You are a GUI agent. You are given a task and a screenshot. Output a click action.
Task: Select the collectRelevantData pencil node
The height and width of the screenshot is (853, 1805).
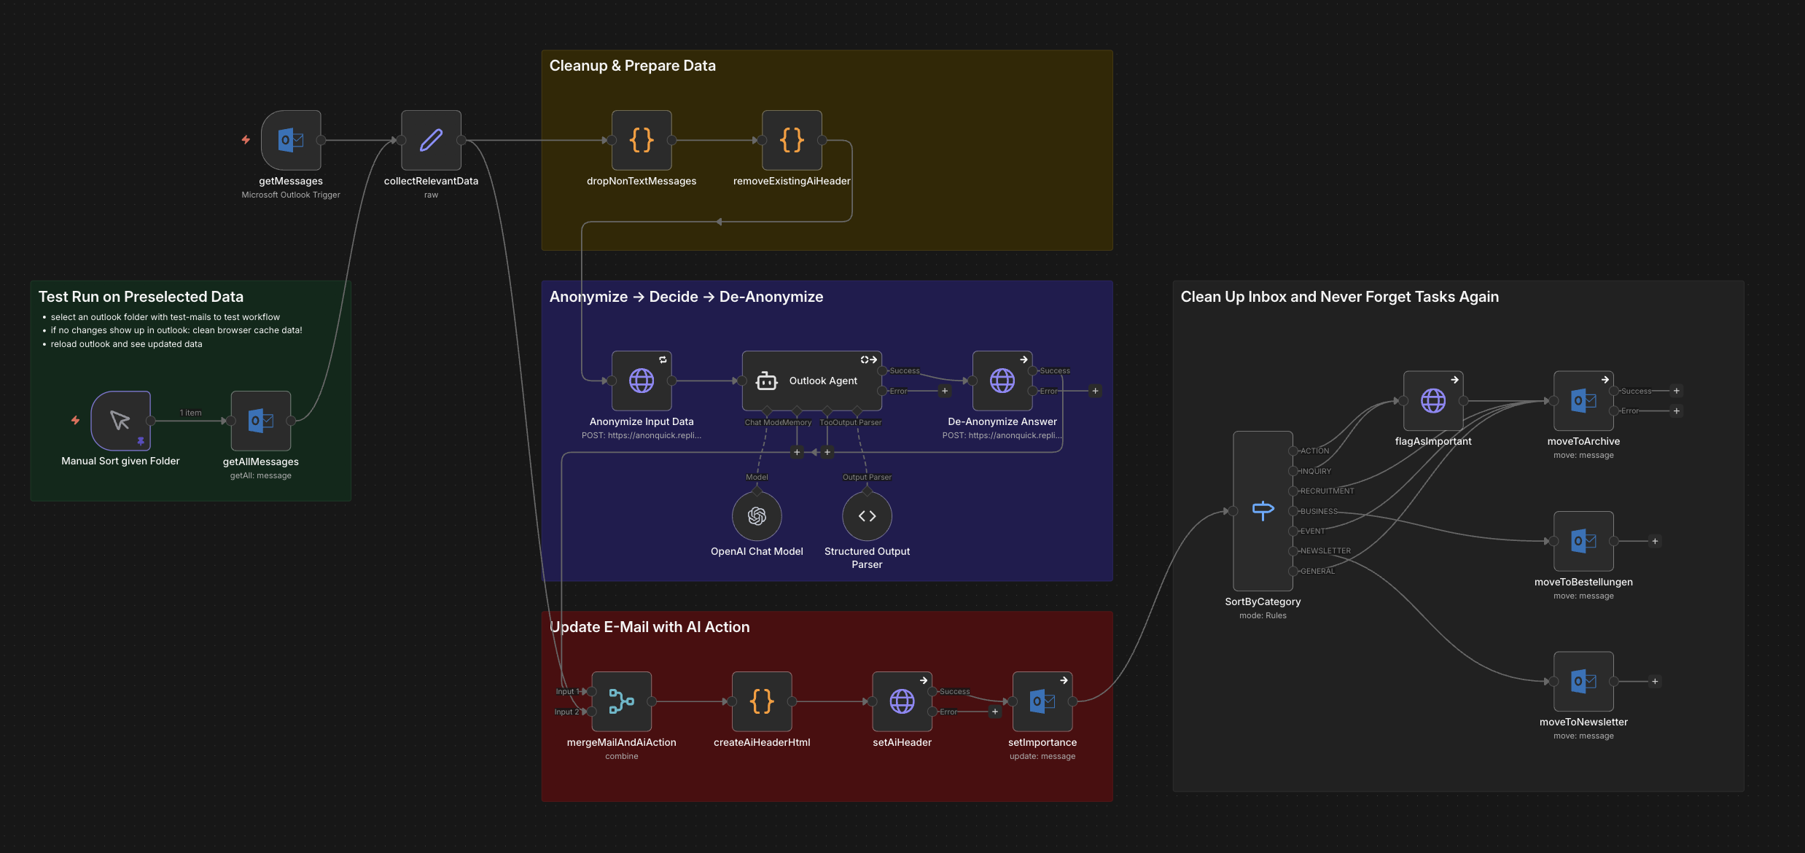[431, 140]
